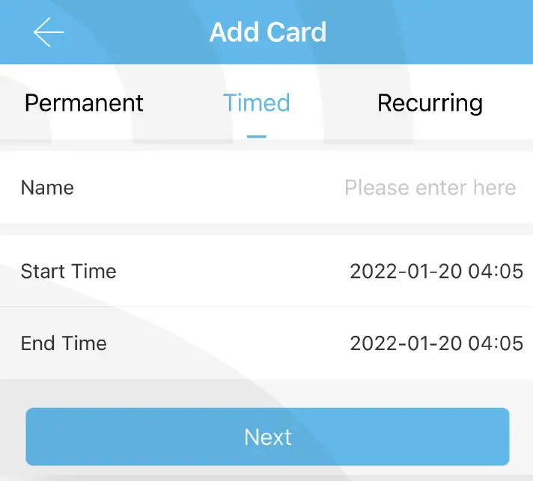Select the Timed tab
Screen dimensions: 533x481
click(256, 103)
